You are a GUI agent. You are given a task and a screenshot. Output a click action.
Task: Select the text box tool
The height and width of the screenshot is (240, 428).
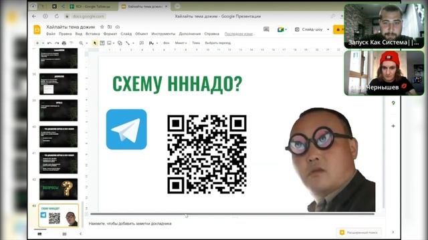pyautogui.click(x=102, y=43)
